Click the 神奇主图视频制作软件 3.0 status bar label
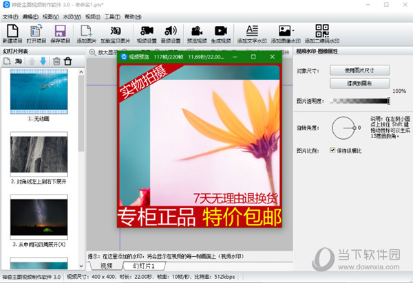This screenshot has height=283, width=413. [x=32, y=277]
